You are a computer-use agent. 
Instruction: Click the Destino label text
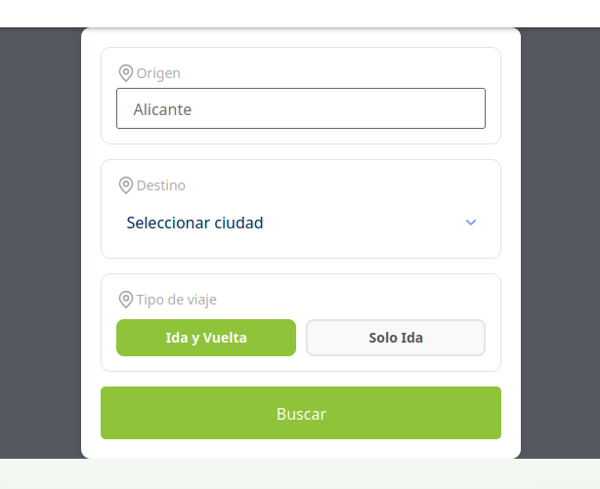[x=161, y=185]
